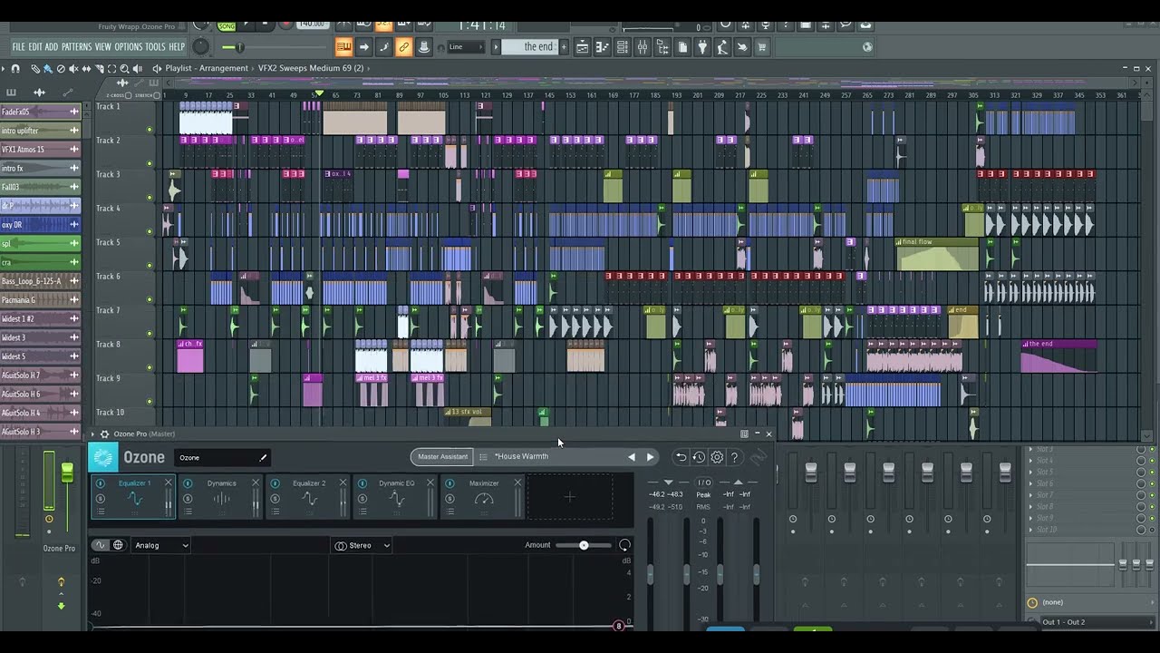The image size is (1160, 653).
Task: Open the Ozone settings gear
Action: pos(717,458)
